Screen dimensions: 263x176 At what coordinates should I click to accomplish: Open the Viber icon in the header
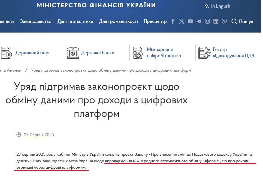coord(224,21)
